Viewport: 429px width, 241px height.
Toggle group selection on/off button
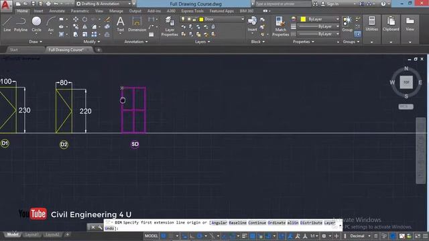tap(357, 34)
